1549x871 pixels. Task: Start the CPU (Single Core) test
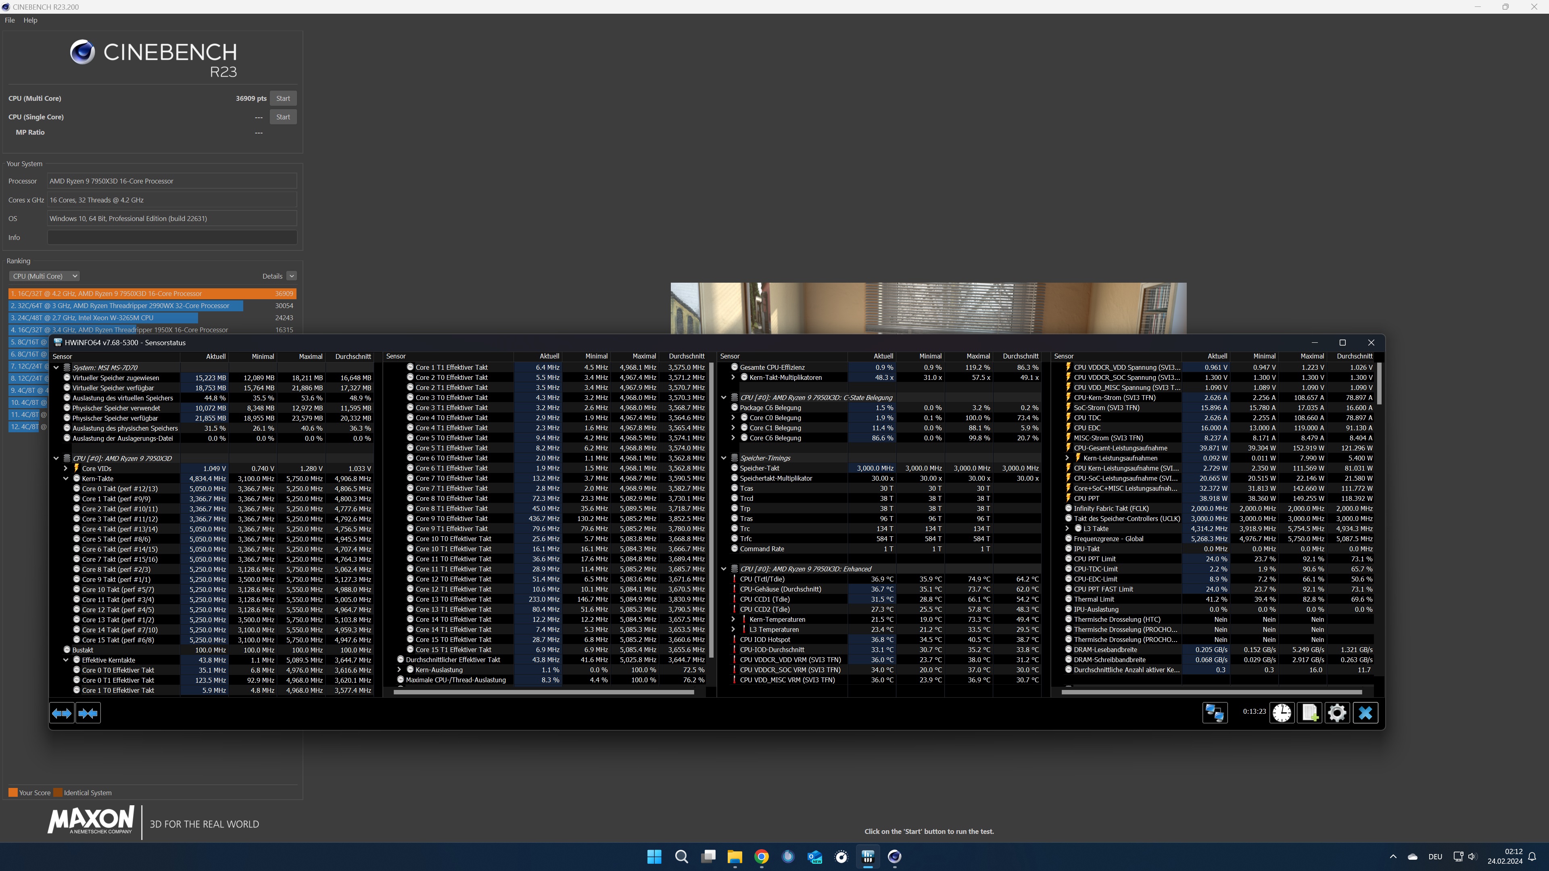(x=283, y=117)
